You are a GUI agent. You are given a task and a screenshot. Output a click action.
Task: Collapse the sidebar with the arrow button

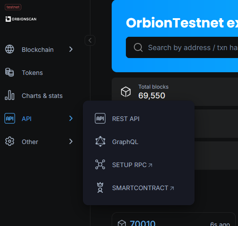pos(90,40)
